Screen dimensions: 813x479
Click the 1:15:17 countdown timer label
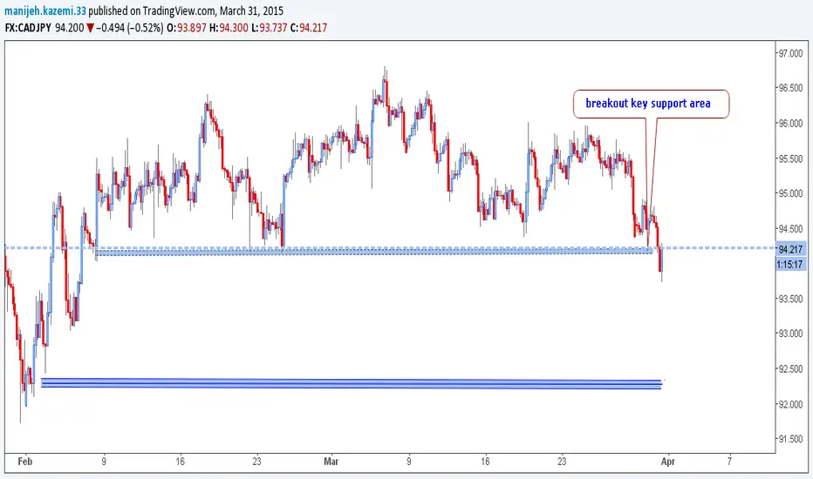[789, 264]
